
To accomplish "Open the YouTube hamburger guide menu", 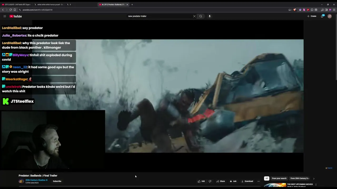I will (4, 16).
